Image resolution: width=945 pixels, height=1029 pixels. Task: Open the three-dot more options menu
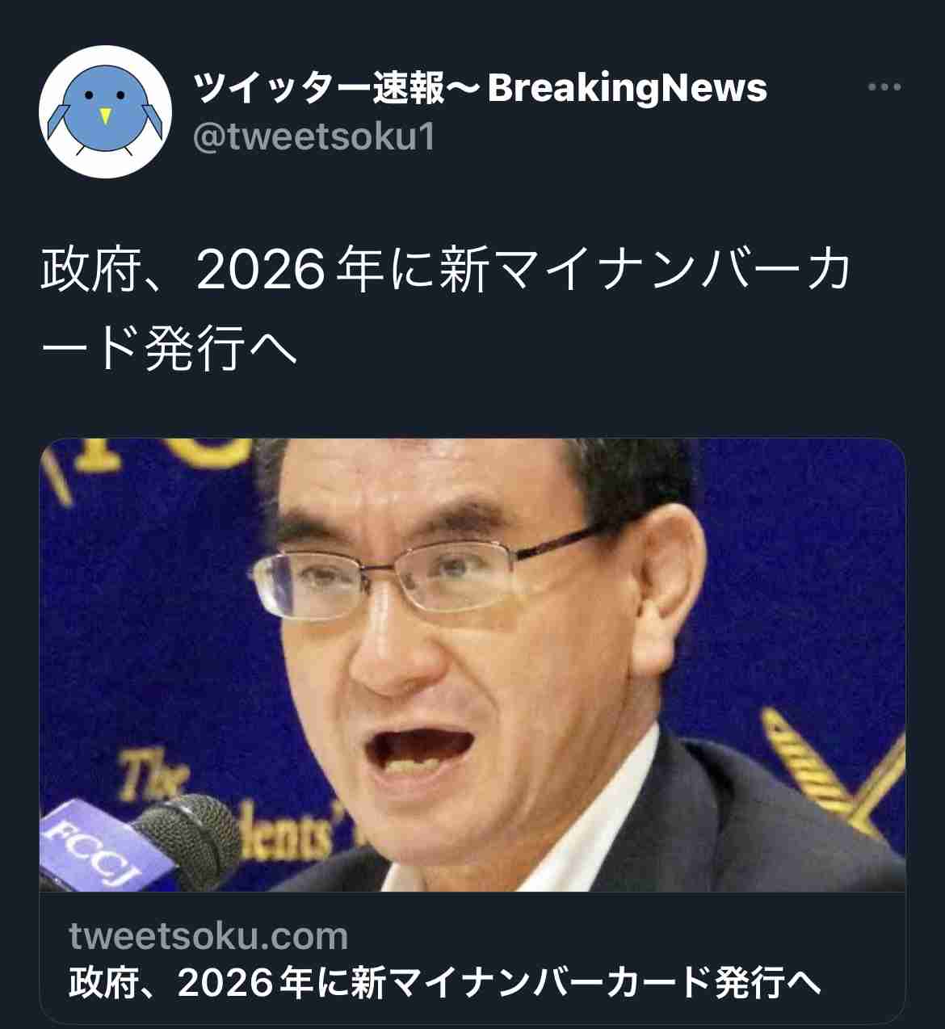pos(884,87)
